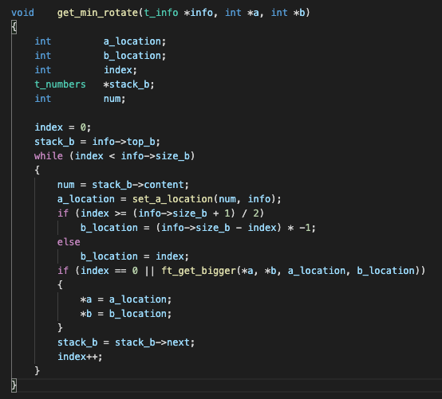Click the set_a_location function call
This screenshot has width=442, height=399.
[172, 199]
